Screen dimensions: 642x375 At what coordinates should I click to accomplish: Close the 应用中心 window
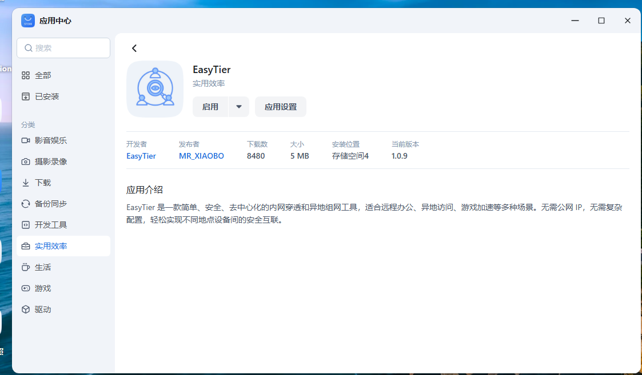(628, 21)
